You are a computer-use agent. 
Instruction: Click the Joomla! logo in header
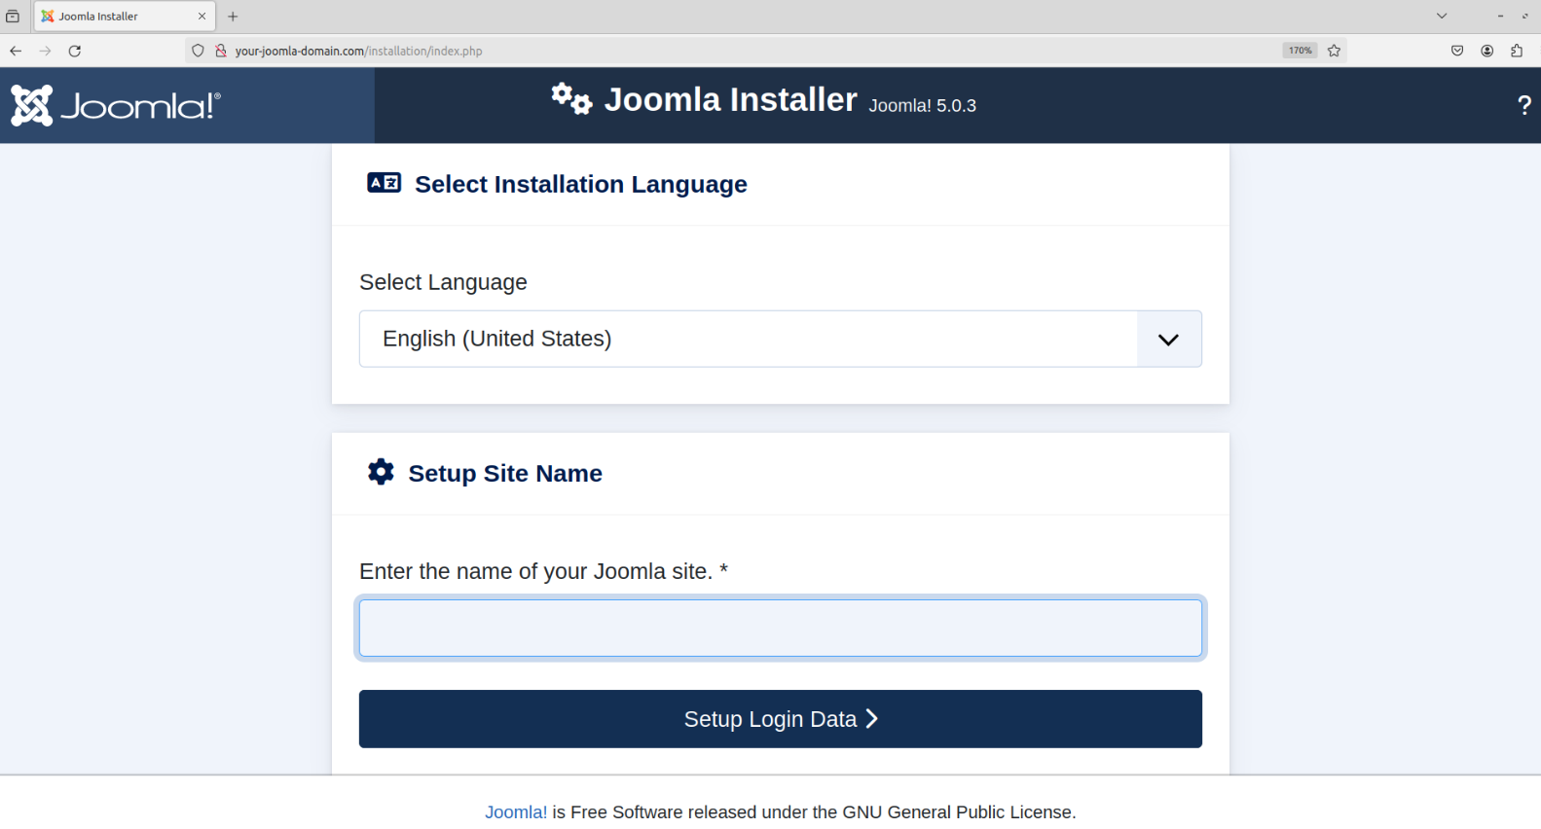116,105
